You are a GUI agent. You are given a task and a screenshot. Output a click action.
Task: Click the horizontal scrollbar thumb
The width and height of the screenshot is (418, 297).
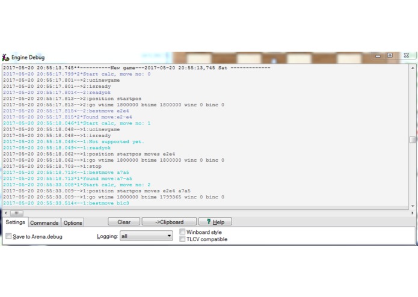(x=16, y=213)
